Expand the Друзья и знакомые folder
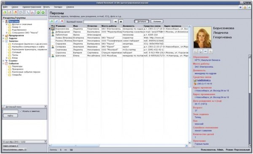253x154 pixels. point(7,25)
